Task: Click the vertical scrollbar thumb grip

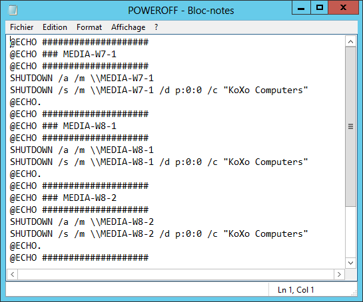Action: 350,126
